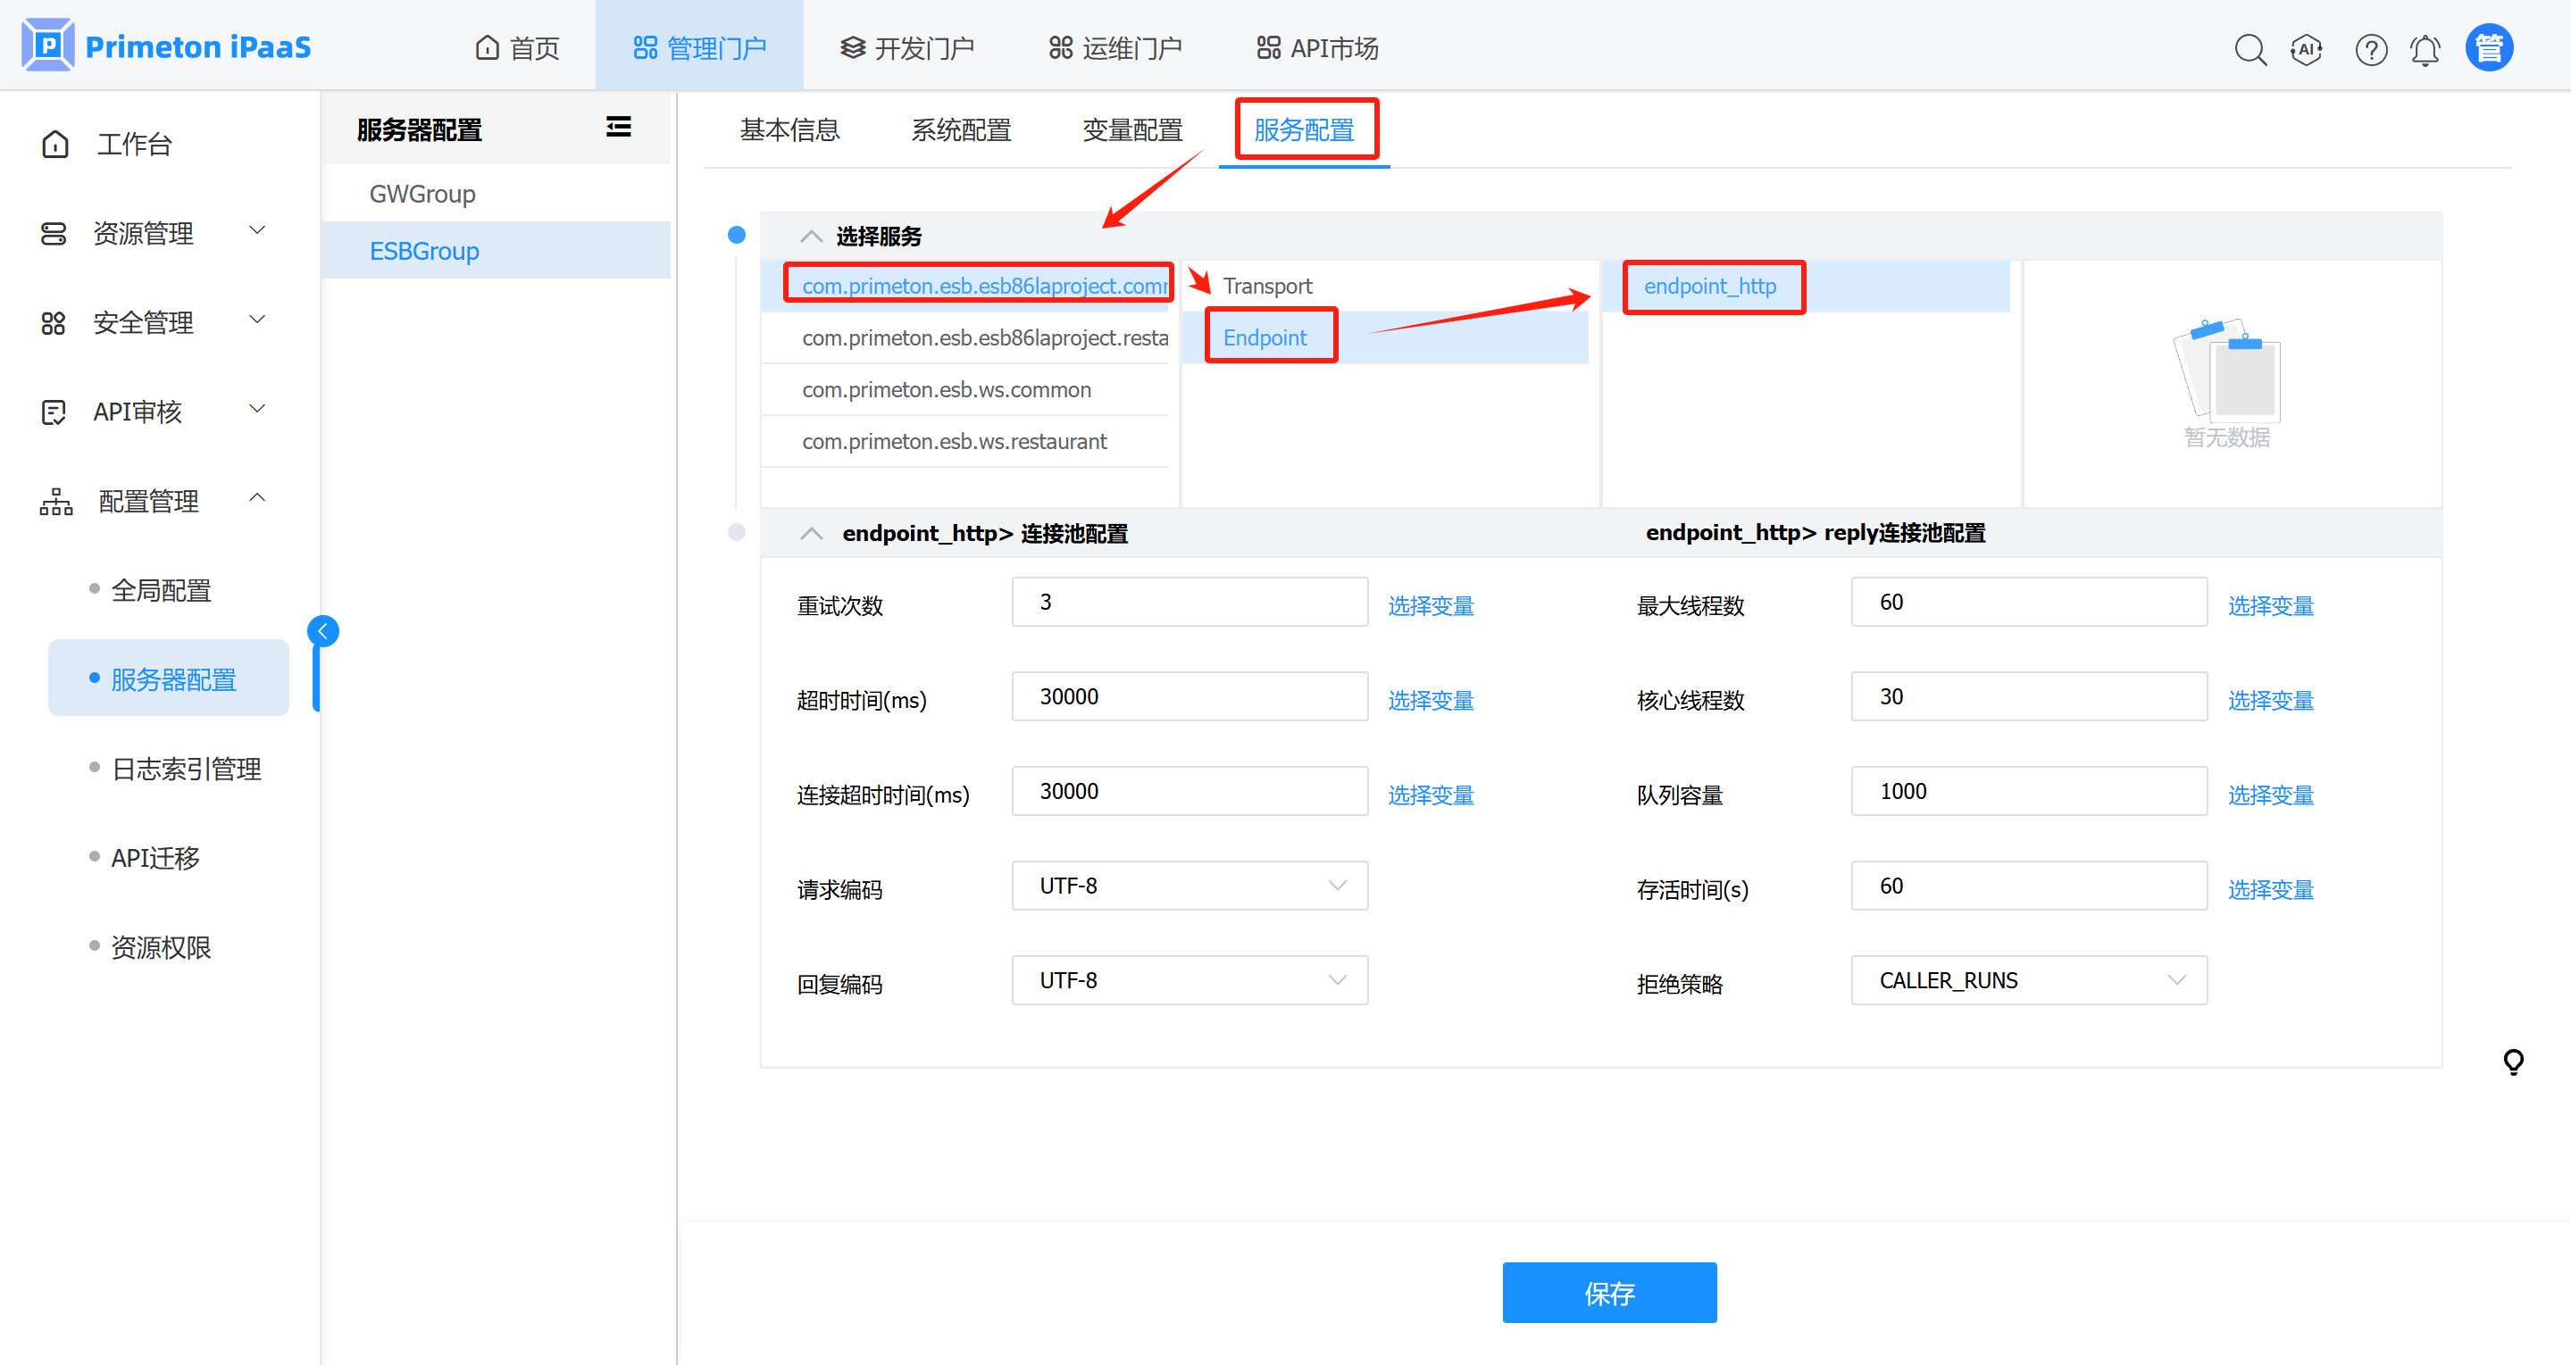The height and width of the screenshot is (1365, 2571).
Task: Collapse the 选择服务 section
Action: [811, 237]
